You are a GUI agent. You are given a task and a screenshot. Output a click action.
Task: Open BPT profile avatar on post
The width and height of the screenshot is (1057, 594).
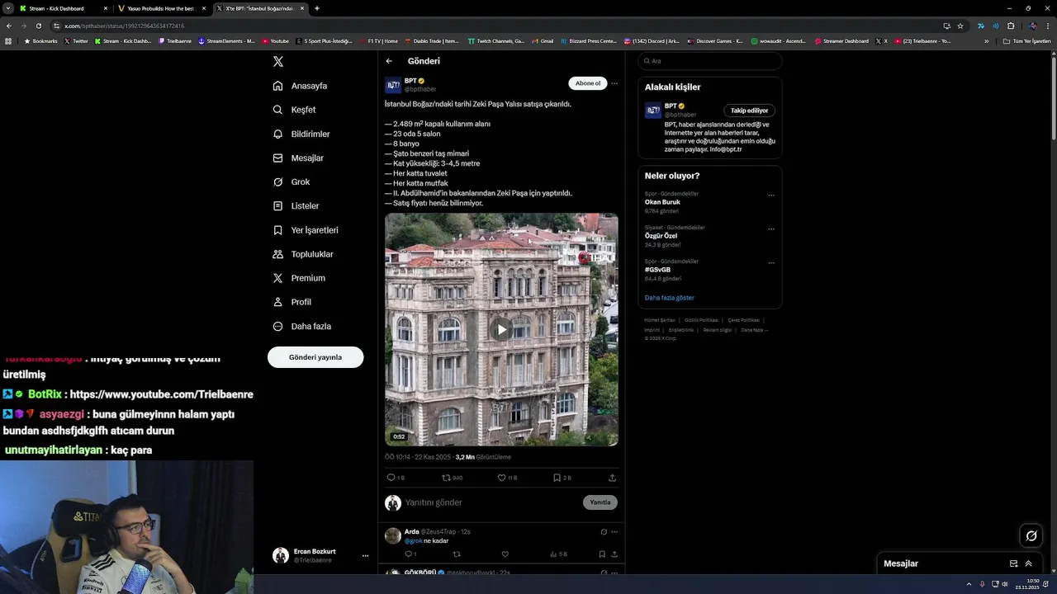(x=393, y=86)
